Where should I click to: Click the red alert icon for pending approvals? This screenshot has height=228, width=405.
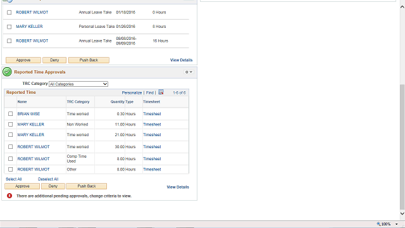click(9, 196)
